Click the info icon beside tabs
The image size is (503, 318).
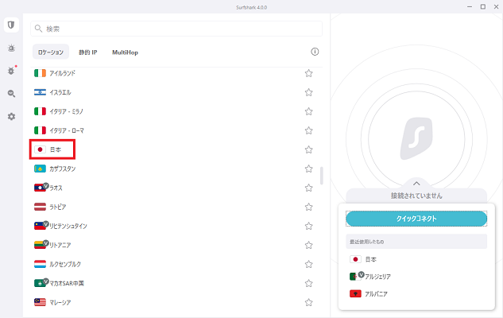coord(315,52)
